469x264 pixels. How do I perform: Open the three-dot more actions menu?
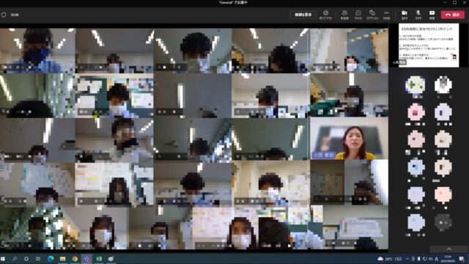click(386, 15)
